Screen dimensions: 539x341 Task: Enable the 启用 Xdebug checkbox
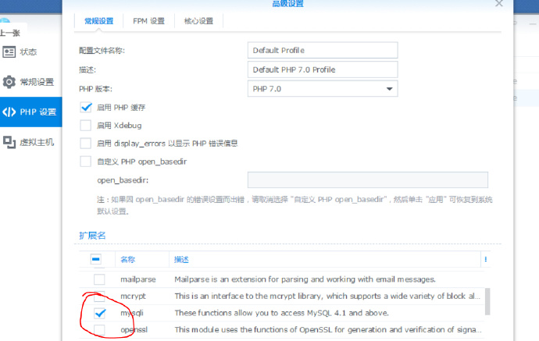pyautogui.click(x=86, y=125)
